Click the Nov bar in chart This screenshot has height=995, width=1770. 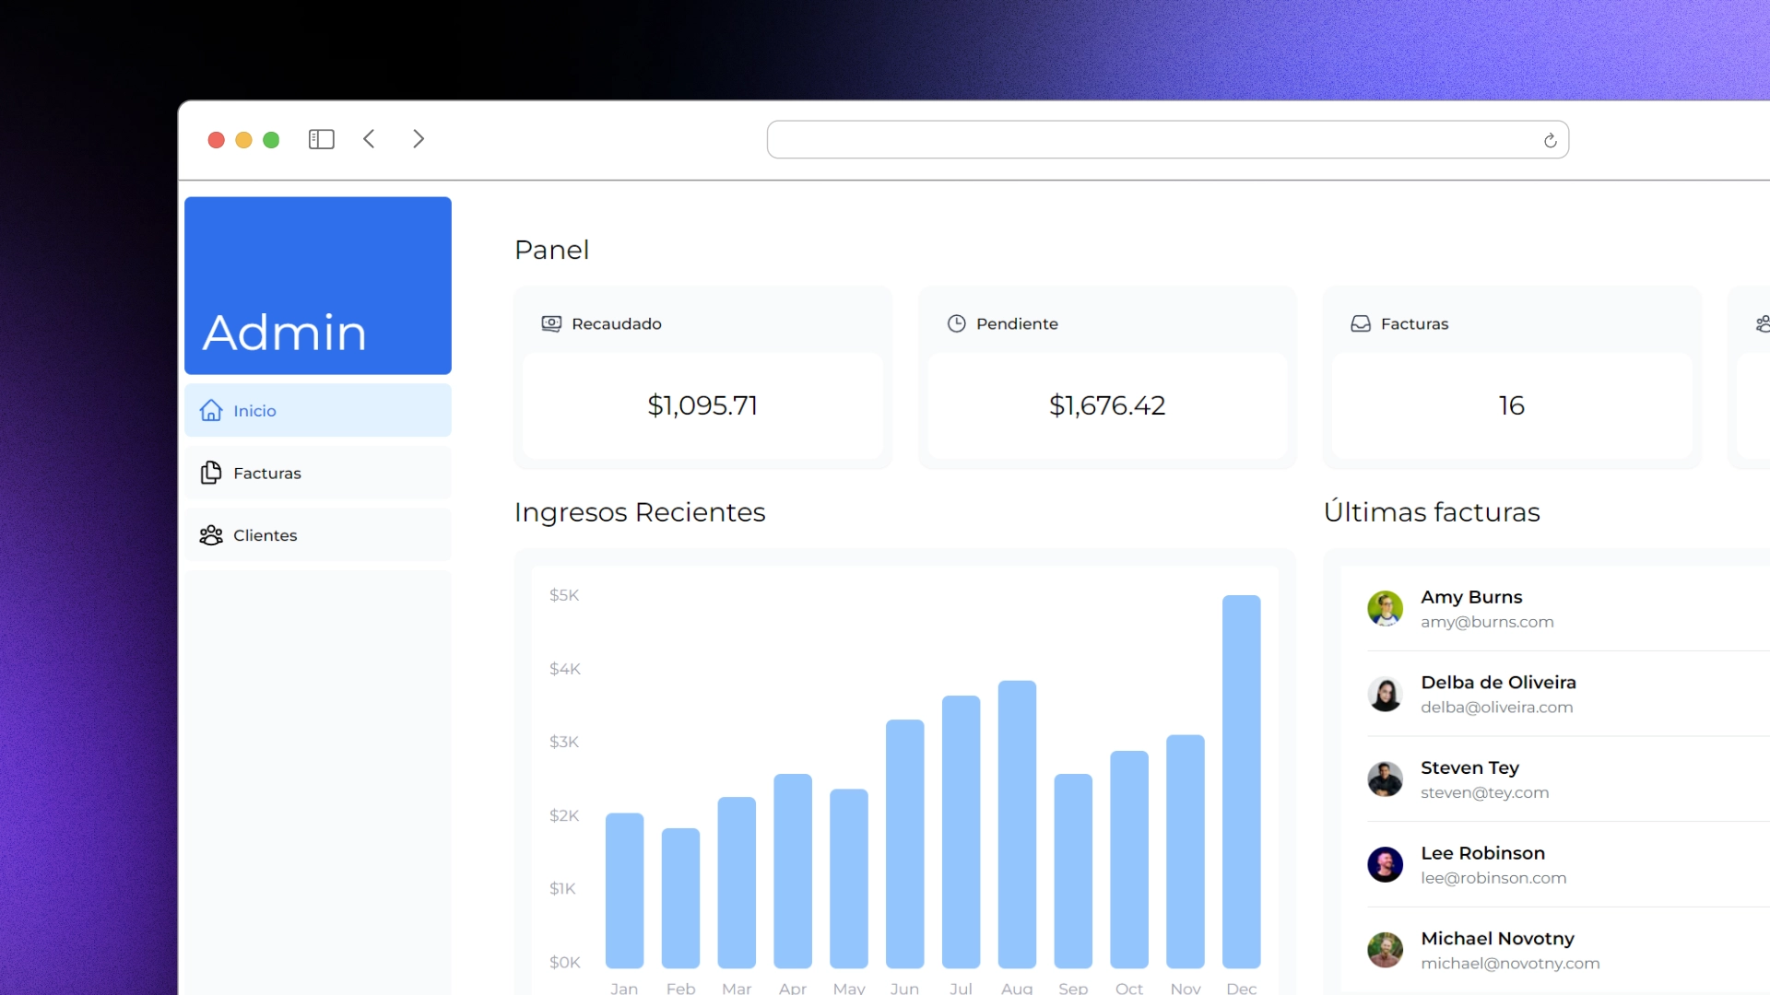[1185, 851]
